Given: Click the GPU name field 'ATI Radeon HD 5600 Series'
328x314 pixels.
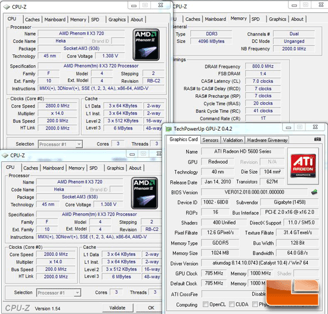Looking at the screenshot, I should [x=243, y=152].
